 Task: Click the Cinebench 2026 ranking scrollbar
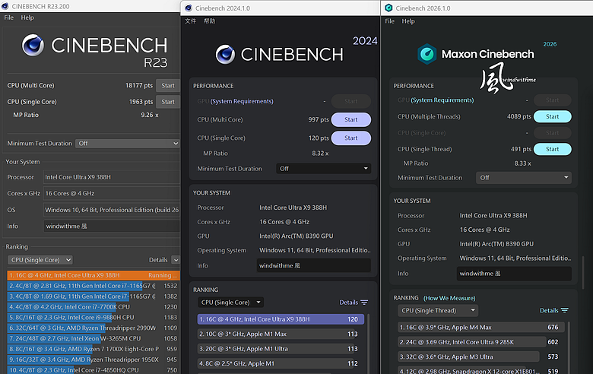[569, 347]
